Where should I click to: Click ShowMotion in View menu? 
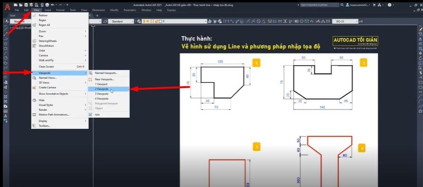click(60, 46)
